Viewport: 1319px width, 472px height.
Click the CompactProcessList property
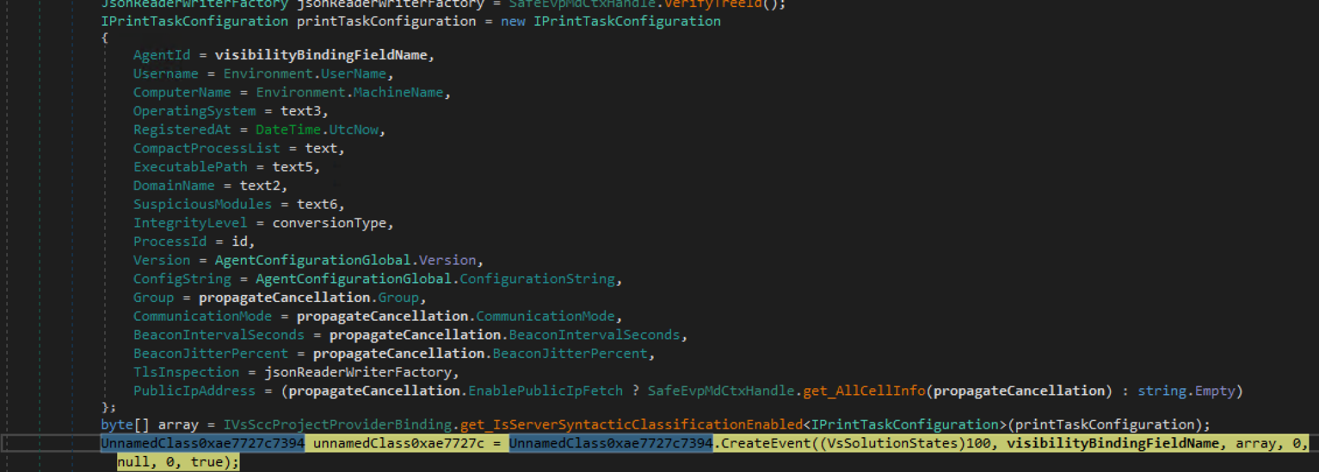pyautogui.click(x=207, y=149)
